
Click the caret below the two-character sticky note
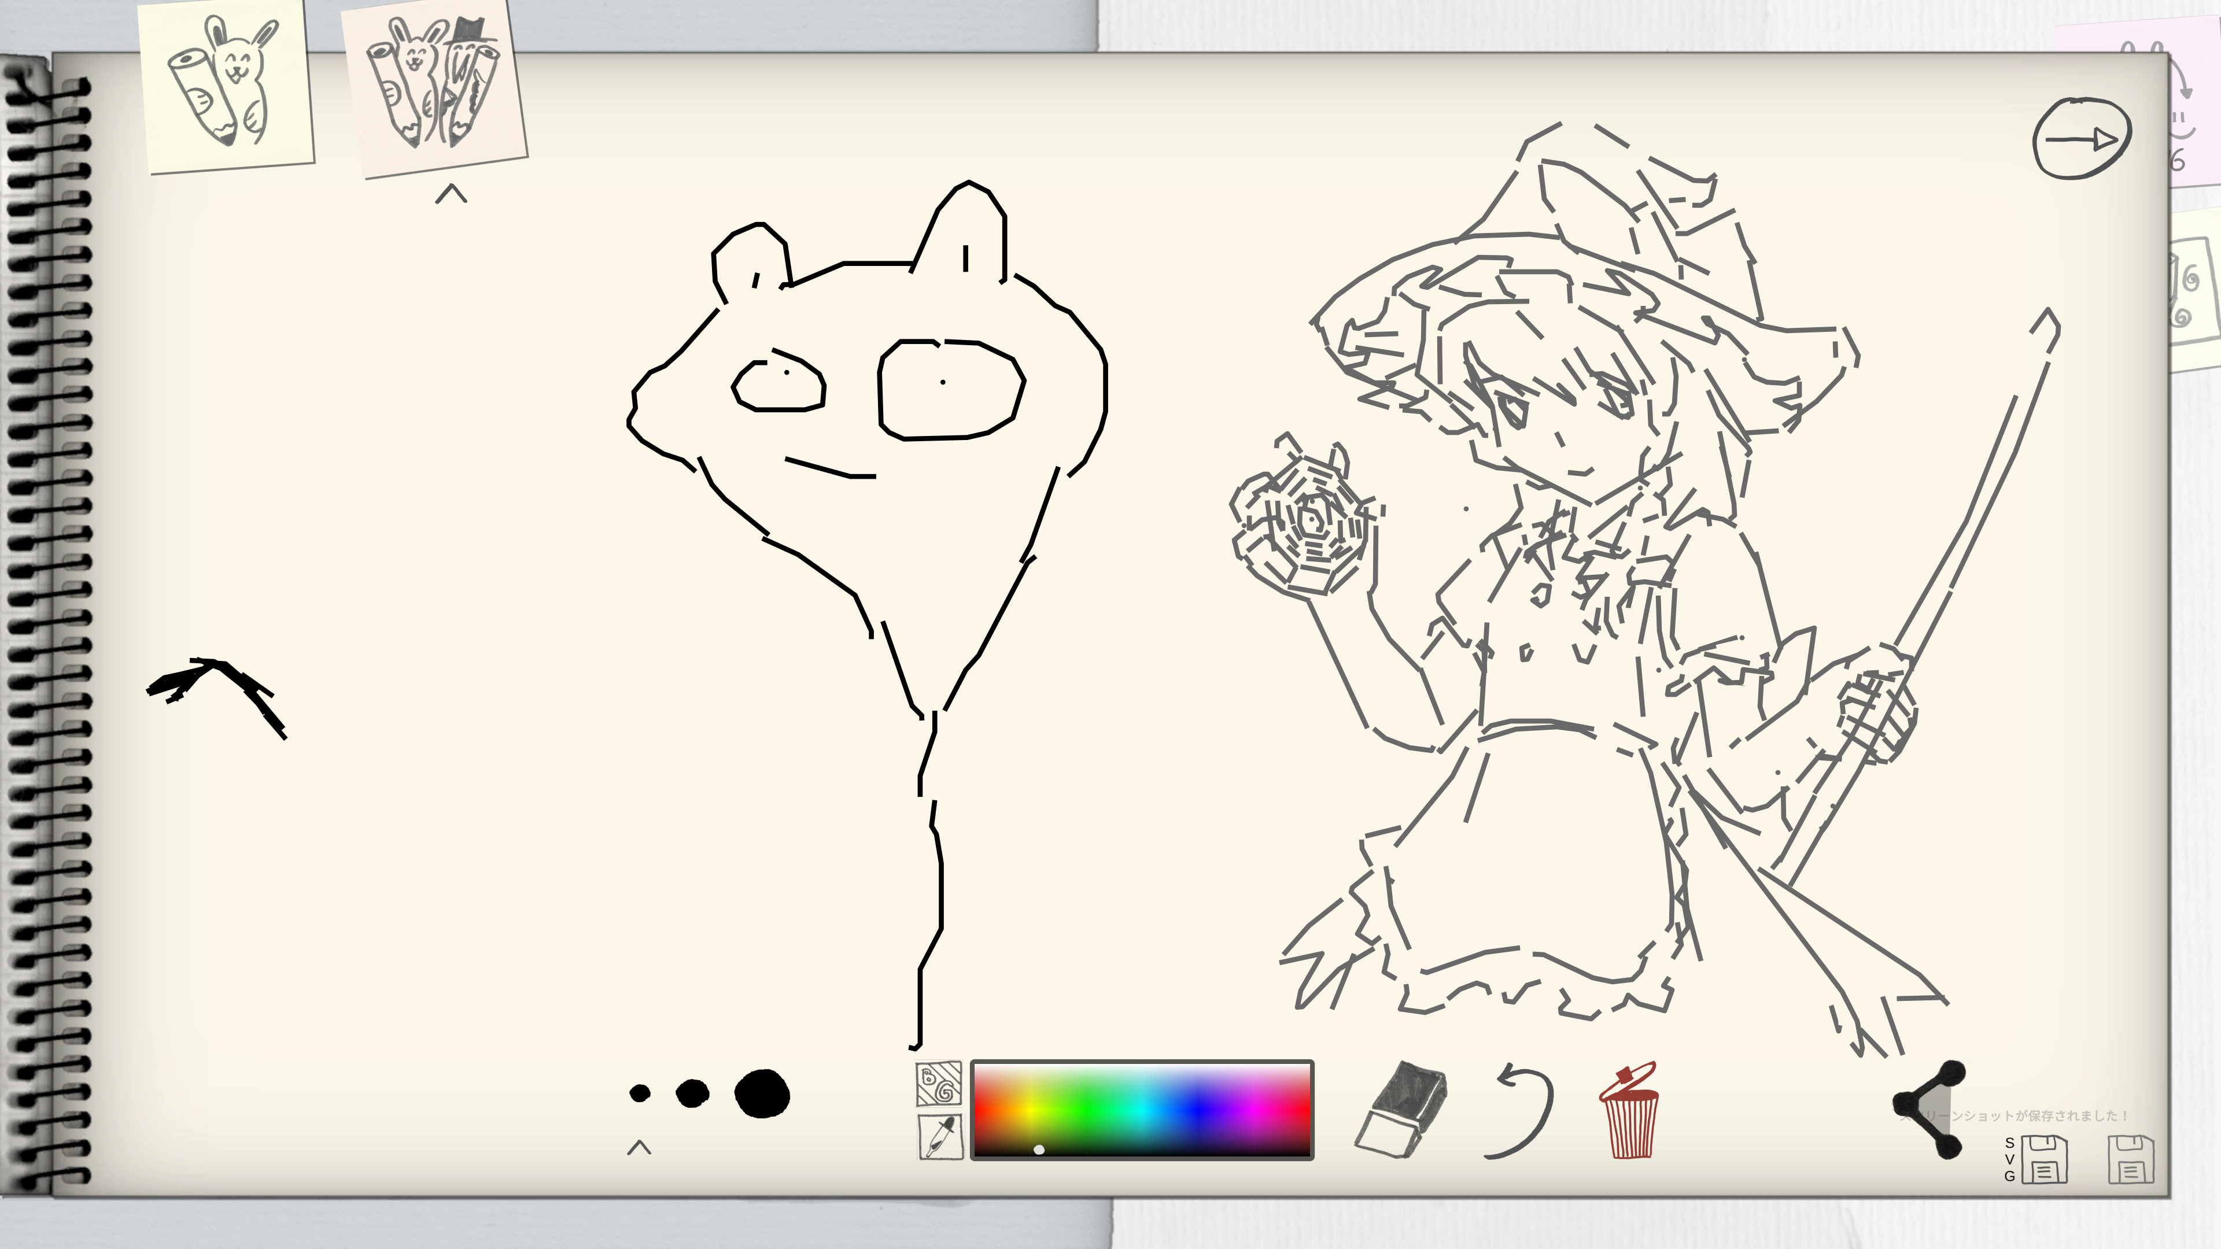451,195
